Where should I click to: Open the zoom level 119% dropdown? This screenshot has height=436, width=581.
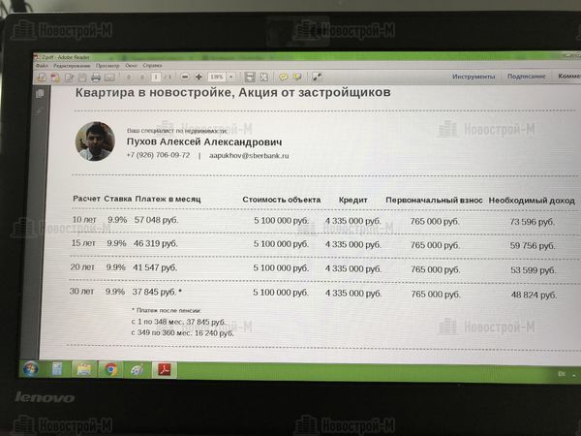(x=229, y=77)
